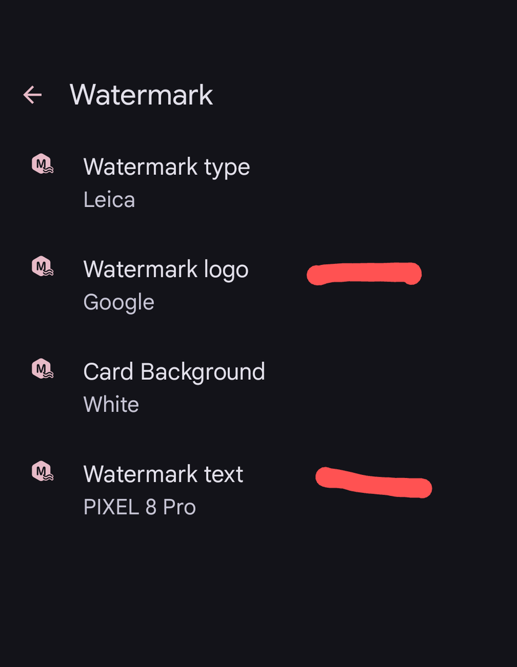The height and width of the screenshot is (667, 517).
Task: Click the mod icon beside Watermark text
Action: (42, 472)
